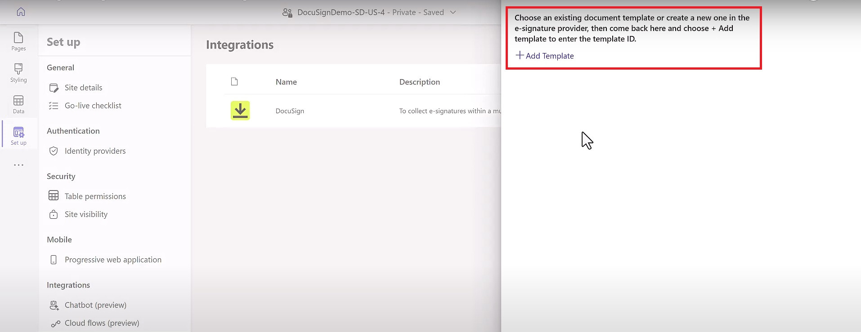The width and height of the screenshot is (861, 332).
Task: Open the Data workspace
Action: (x=18, y=104)
